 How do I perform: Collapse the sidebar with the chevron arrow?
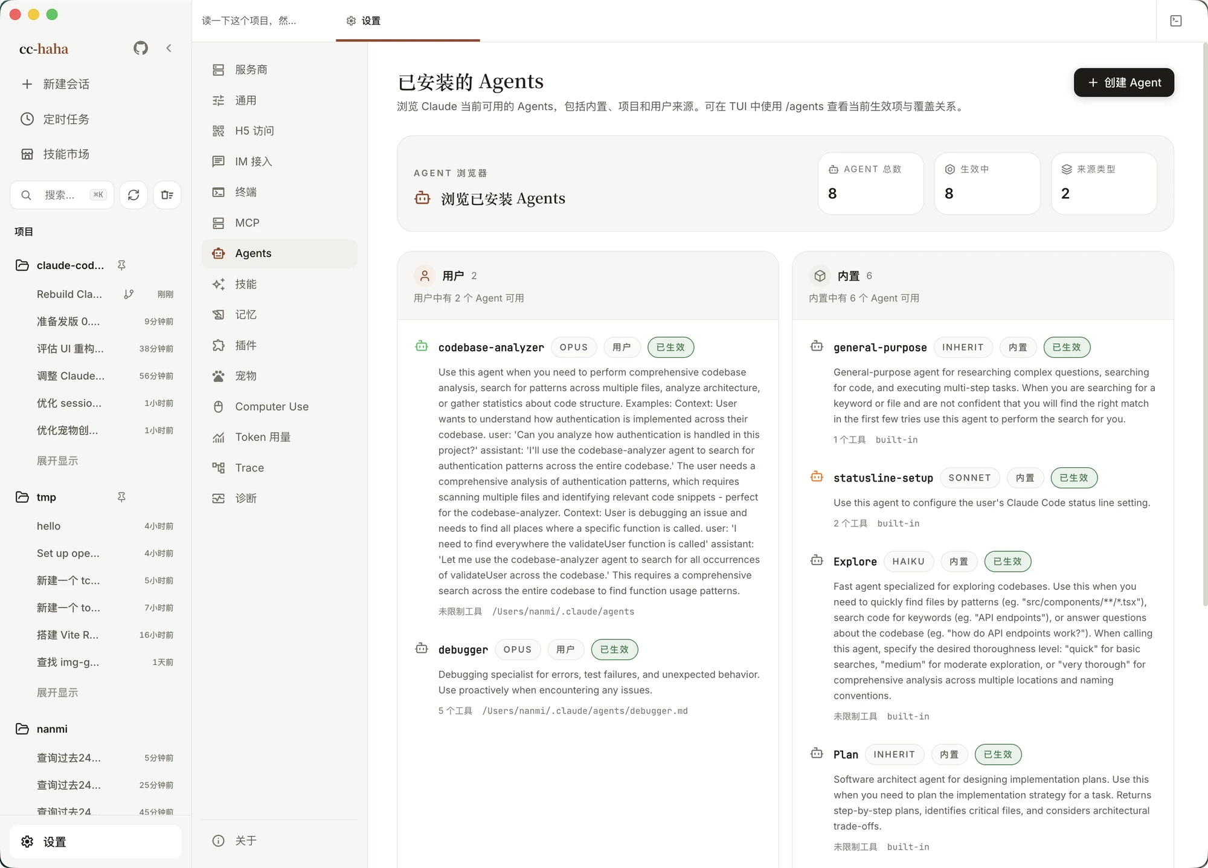[169, 48]
